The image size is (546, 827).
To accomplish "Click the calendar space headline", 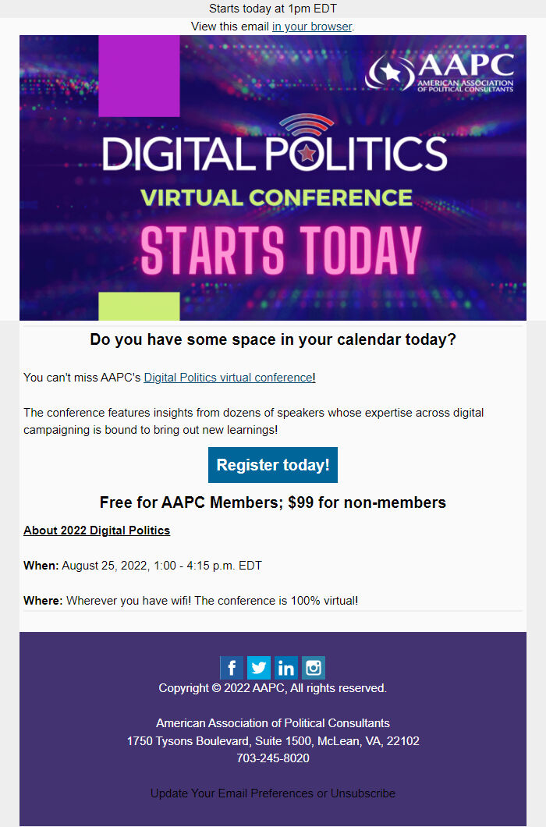I will click(273, 340).
